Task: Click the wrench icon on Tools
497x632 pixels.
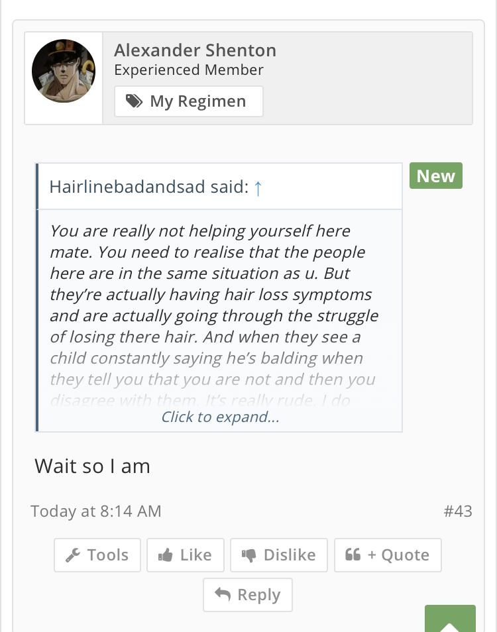Action: [73, 556]
